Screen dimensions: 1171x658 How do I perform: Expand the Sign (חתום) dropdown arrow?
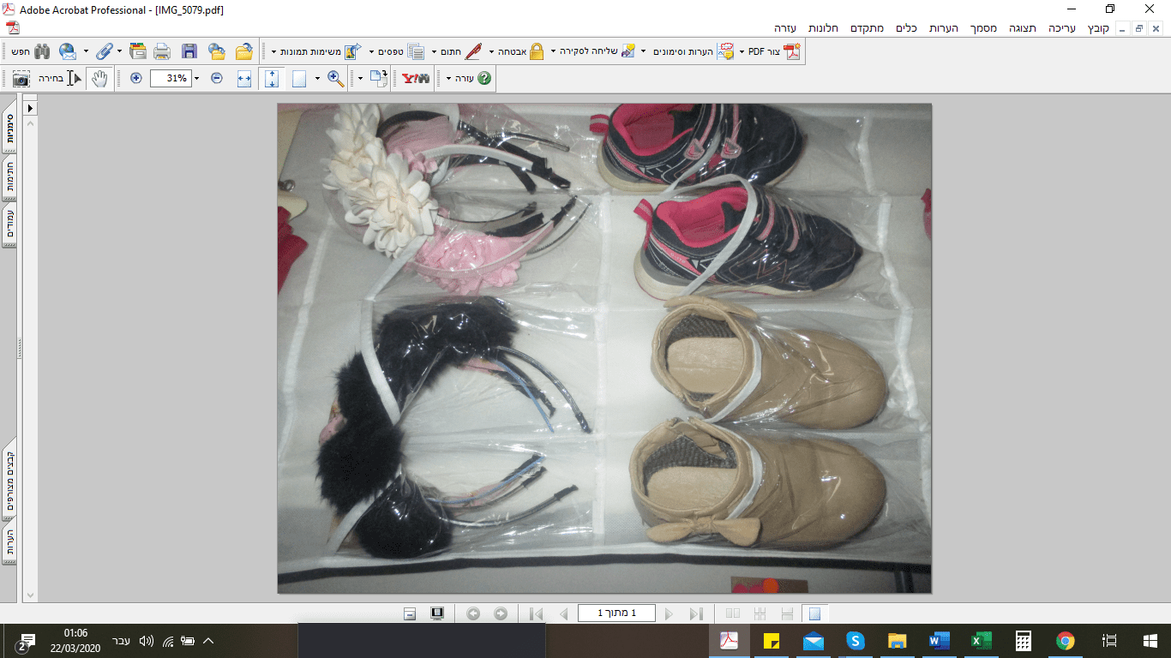tap(435, 52)
